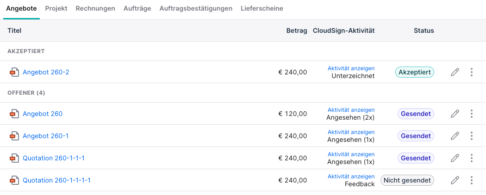Edit Angebot 260-2 with pencil icon
Image resolution: width=486 pixels, height=195 pixels.
455,72
